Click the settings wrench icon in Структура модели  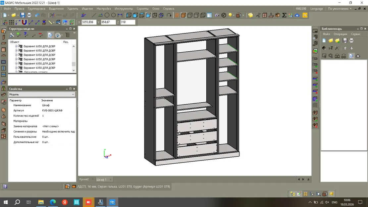tap(12, 35)
